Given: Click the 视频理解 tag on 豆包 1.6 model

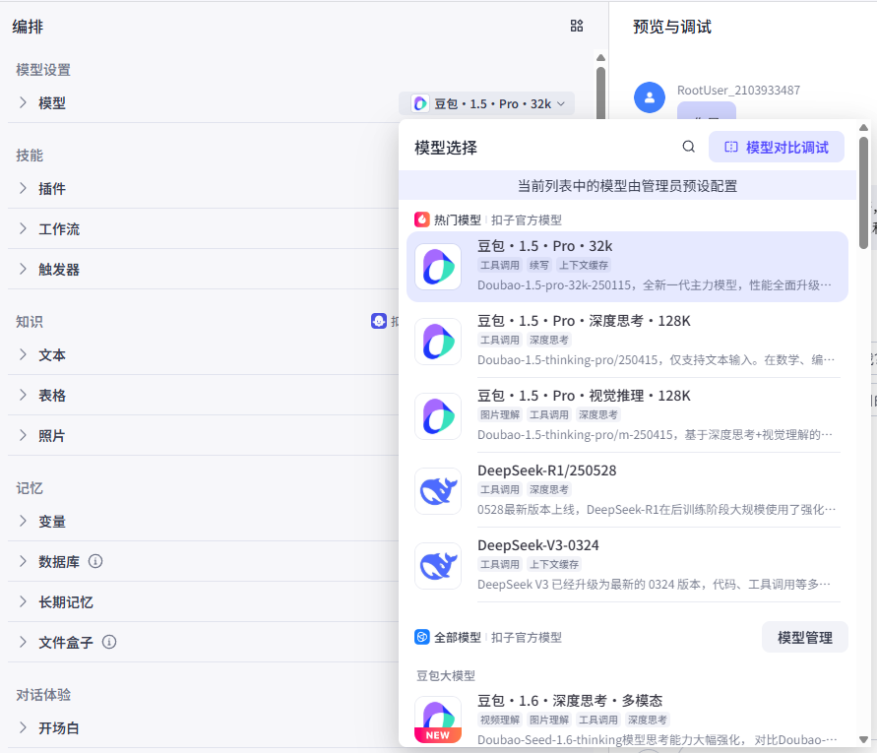Looking at the screenshot, I should click(x=500, y=720).
